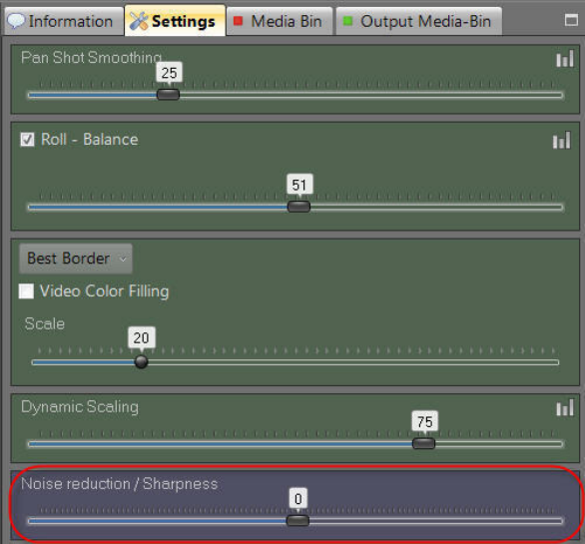
Task: Click Noise reduction / Sharpness slider handle
Action: (297, 520)
